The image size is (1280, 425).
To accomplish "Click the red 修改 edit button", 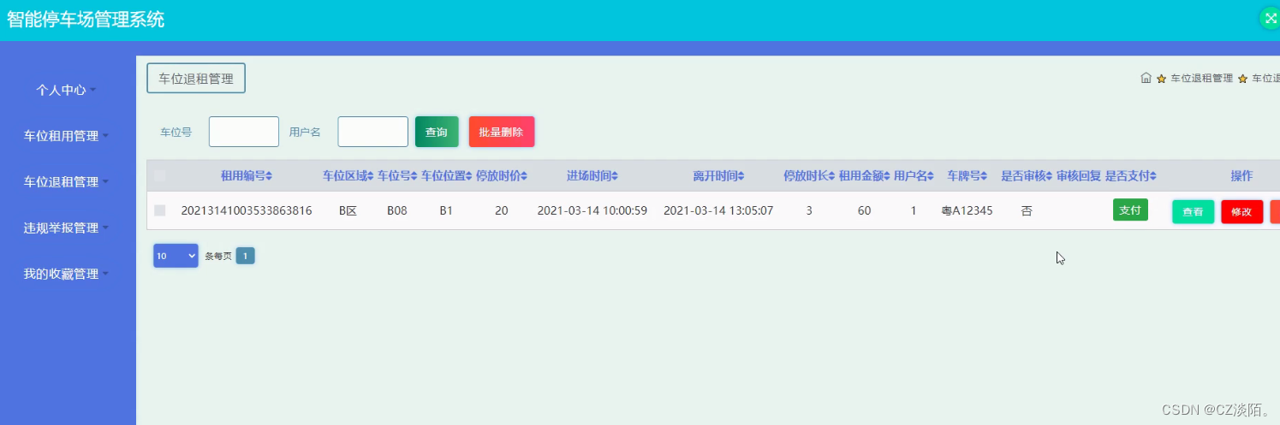I will 1242,211.
